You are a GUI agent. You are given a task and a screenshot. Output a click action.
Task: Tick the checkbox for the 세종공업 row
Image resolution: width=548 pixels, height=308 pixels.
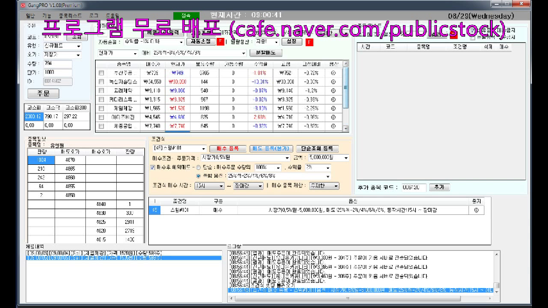coord(101,126)
